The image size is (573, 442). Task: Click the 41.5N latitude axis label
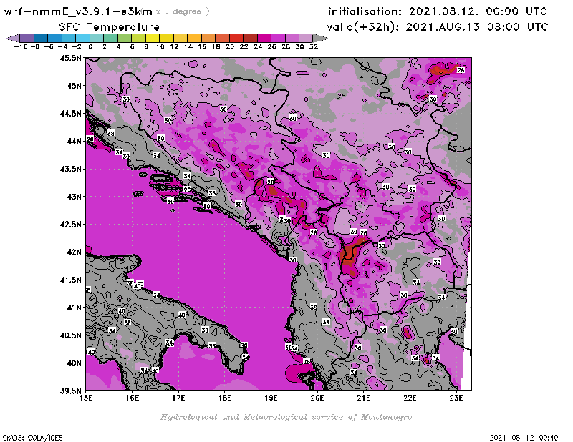(70, 280)
